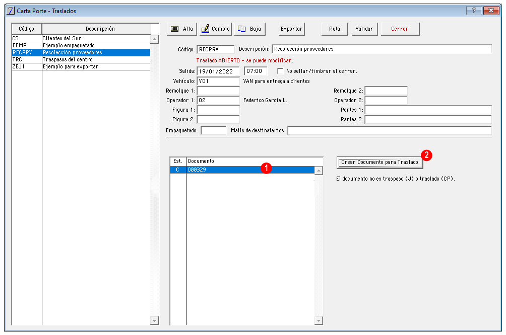This screenshot has height=335, width=506.
Task: Click the Salida time field 07:00
Action: point(255,71)
